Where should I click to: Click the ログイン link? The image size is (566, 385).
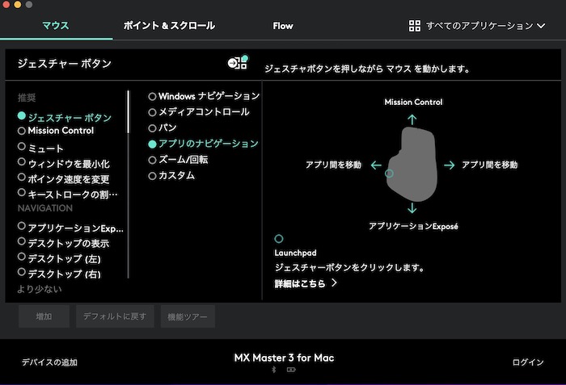tap(528, 362)
